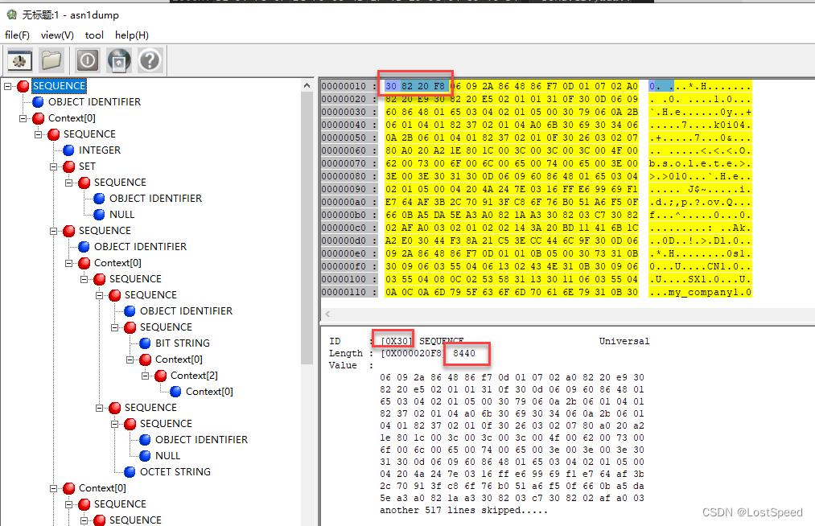Collapse the SET node
This screenshot has height=526, width=815.
click(54, 166)
